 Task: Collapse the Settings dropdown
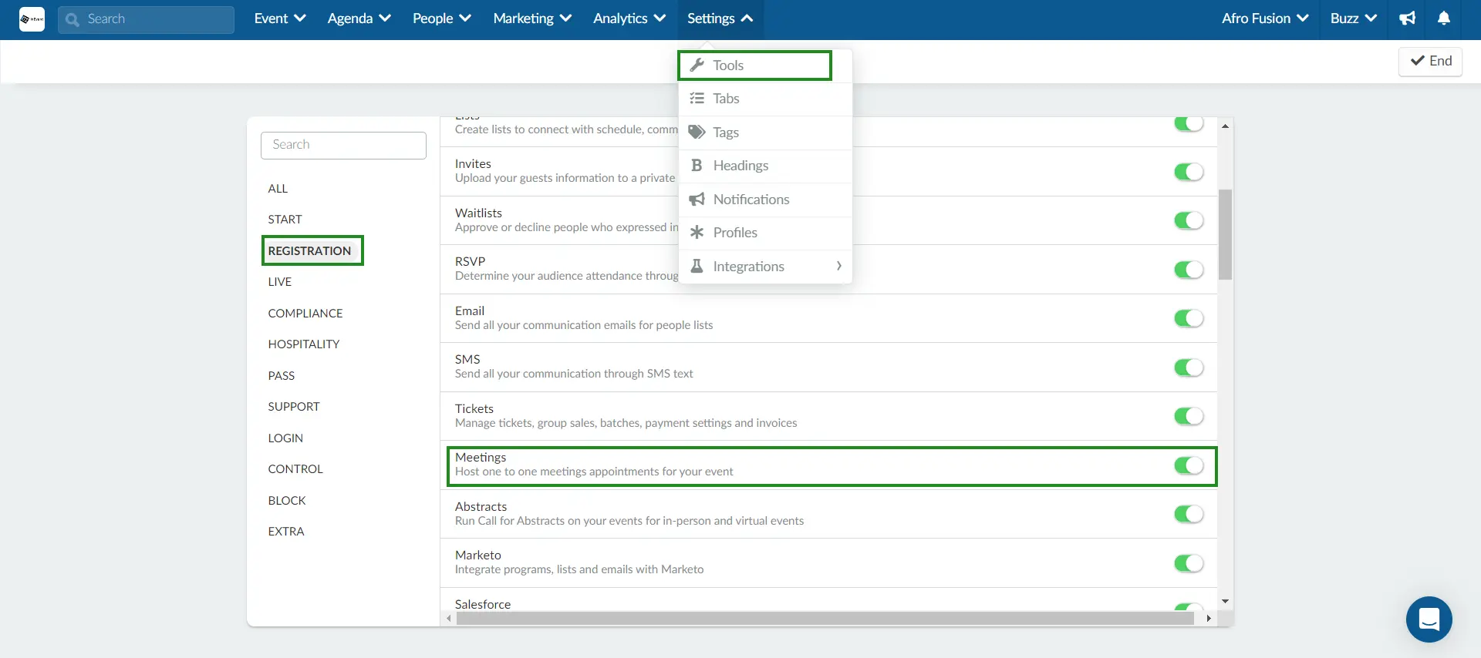click(720, 18)
